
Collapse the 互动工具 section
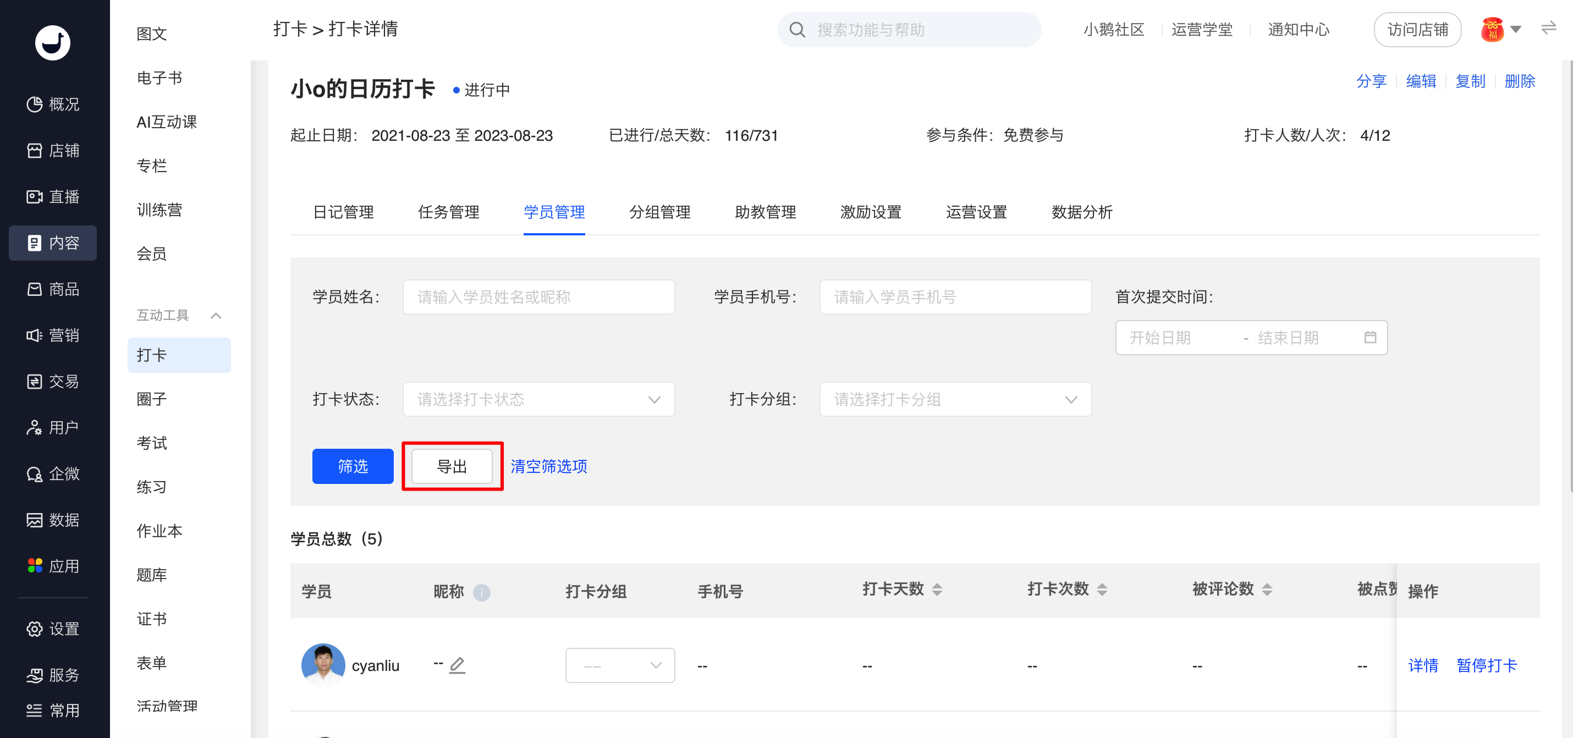[216, 316]
